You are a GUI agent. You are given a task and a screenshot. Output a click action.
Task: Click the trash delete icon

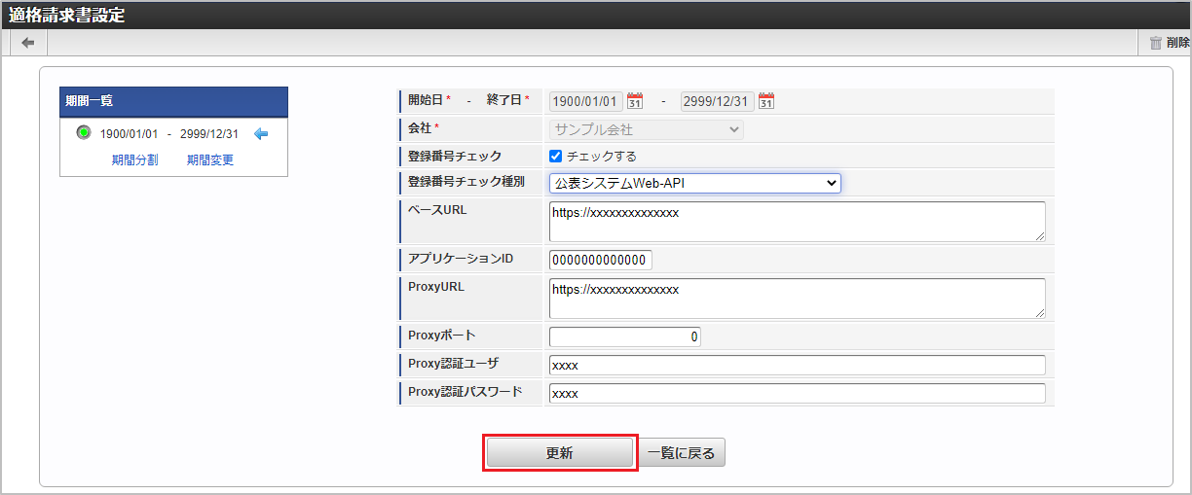[x=1155, y=43]
